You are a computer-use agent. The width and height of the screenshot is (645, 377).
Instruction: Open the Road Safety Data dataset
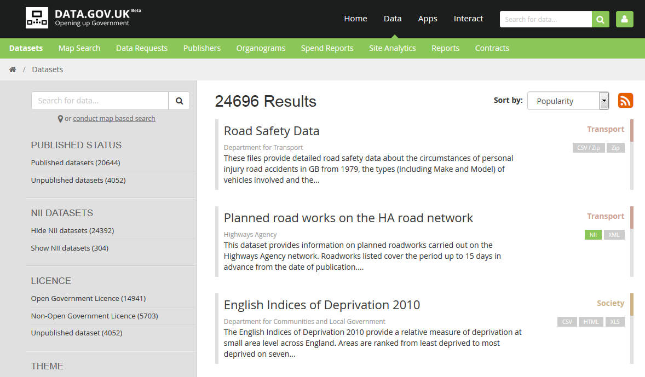click(x=272, y=131)
